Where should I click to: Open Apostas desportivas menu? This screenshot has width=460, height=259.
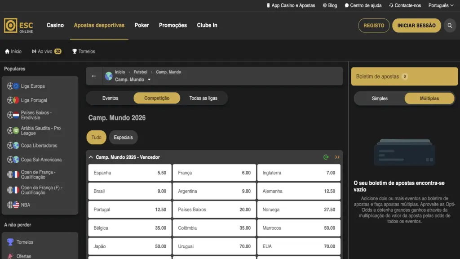pyautogui.click(x=99, y=25)
